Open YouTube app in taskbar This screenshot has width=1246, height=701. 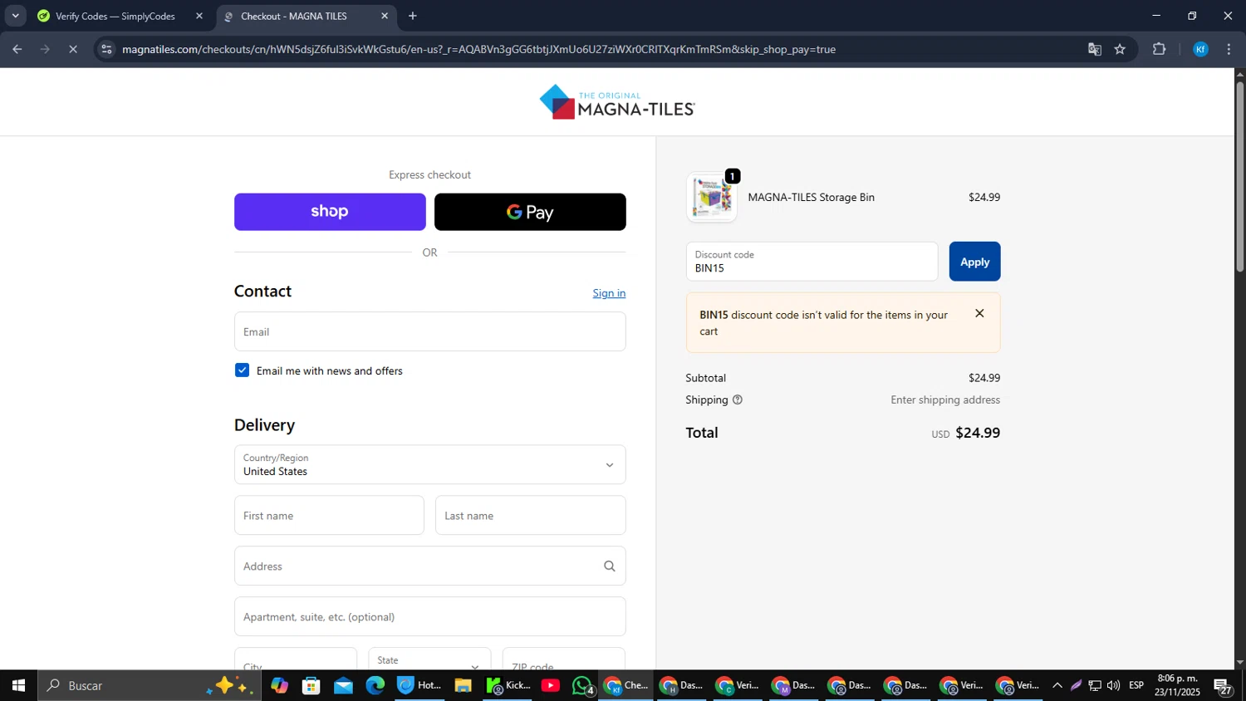(550, 685)
